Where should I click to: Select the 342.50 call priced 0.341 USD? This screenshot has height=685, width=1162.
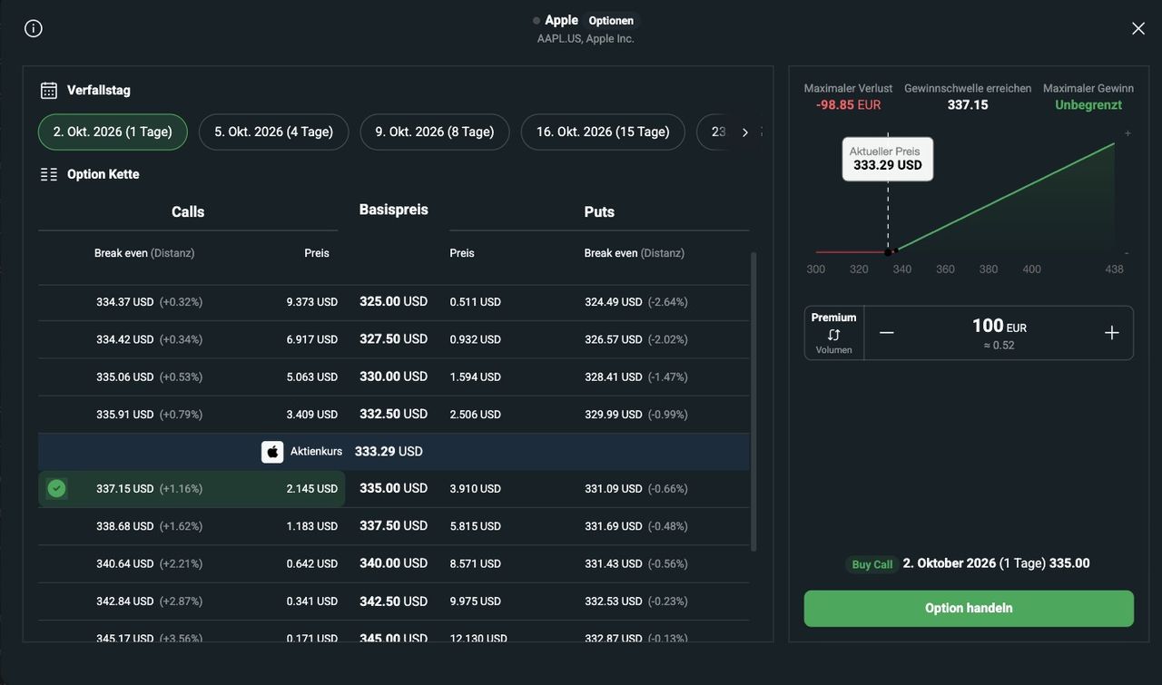(192, 602)
